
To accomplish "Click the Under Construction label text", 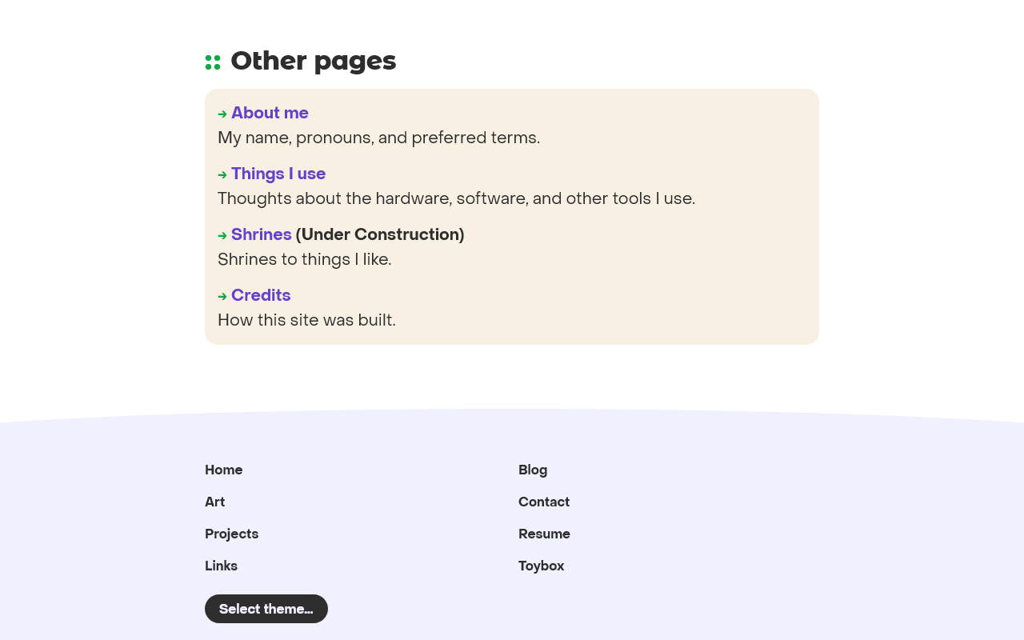I will pyautogui.click(x=380, y=234).
